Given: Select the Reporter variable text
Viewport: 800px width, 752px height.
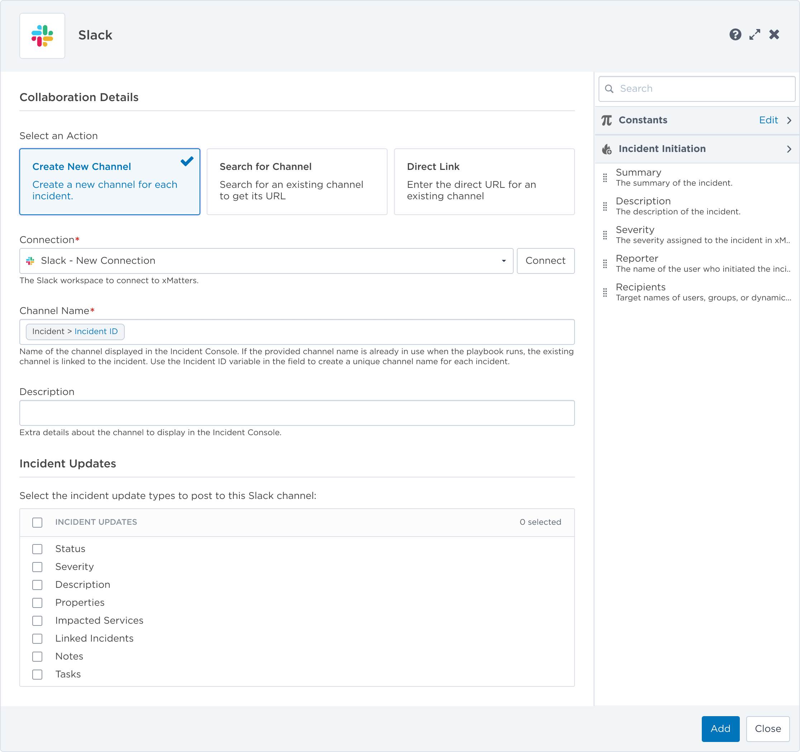Looking at the screenshot, I should click(x=637, y=259).
